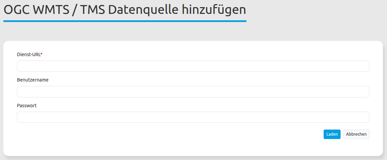Activate the username entry box
387x160 pixels.
coord(193,92)
